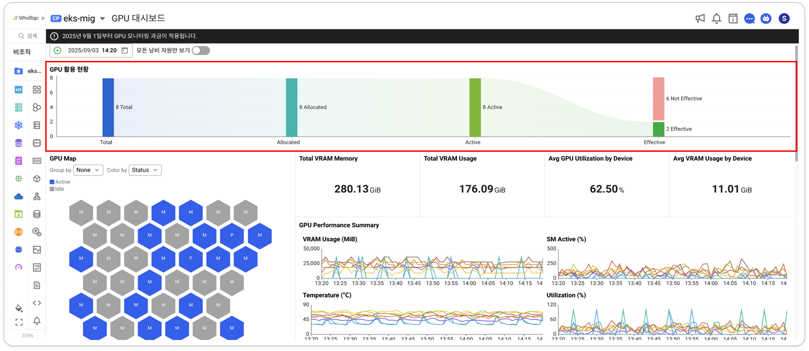The width and height of the screenshot is (809, 351).
Task: Open the robot assistant icon
Action: (x=766, y=19)
